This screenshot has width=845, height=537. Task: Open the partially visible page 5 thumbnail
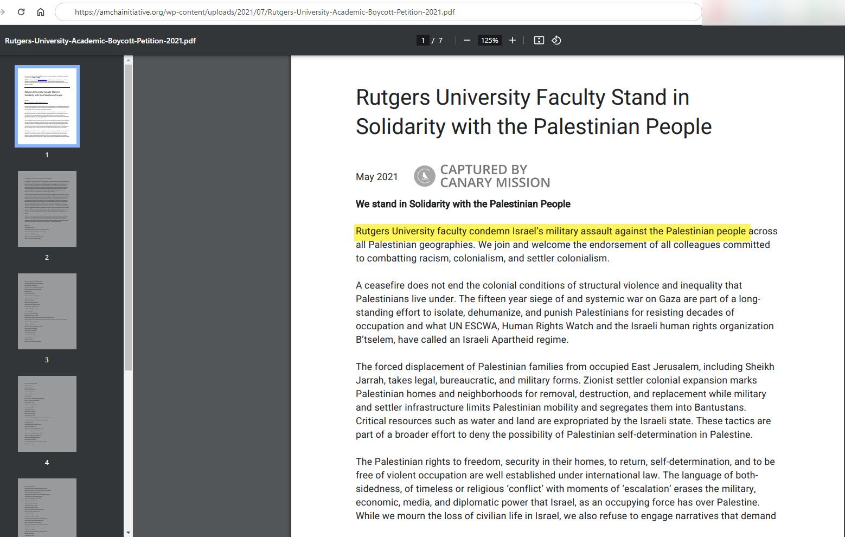coord(47,507)
